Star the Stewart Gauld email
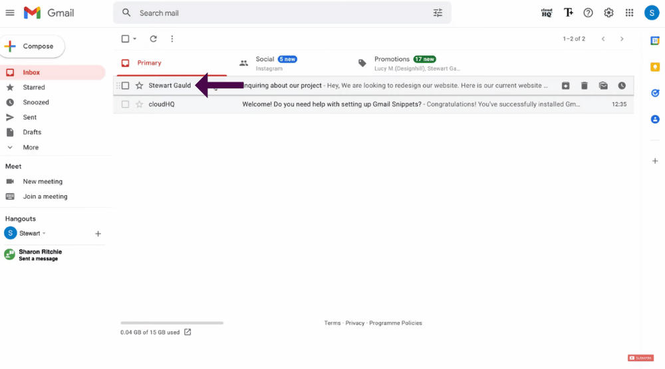The width and height of the screenshot is (665, 369). (139, 86)
